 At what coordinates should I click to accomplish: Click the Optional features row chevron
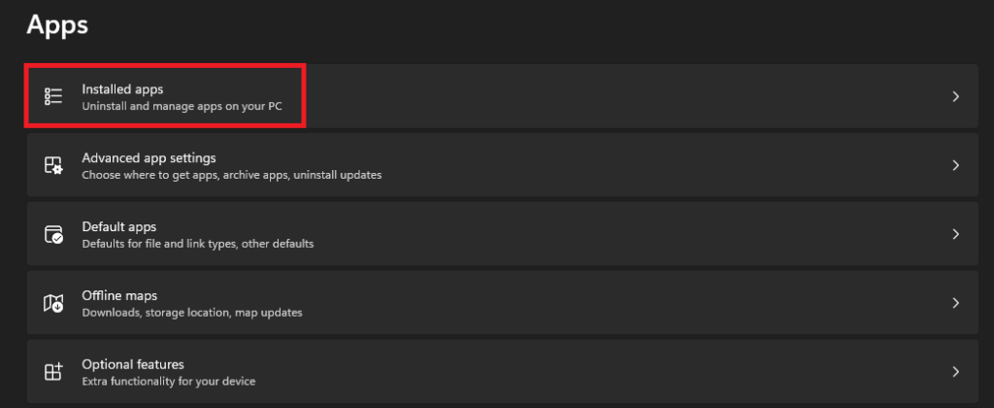point(955,372)
